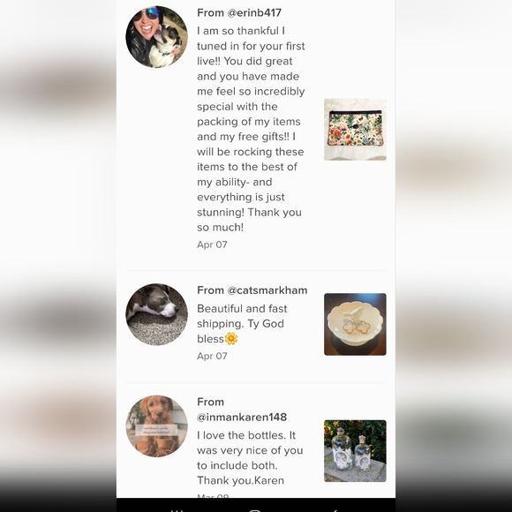The height and width of the screenshot is (512, 512).
Task: View the white ring dish listing photo
Action: [355, 324]
